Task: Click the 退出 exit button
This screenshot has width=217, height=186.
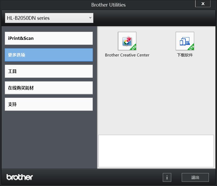Action: point(195,177)
